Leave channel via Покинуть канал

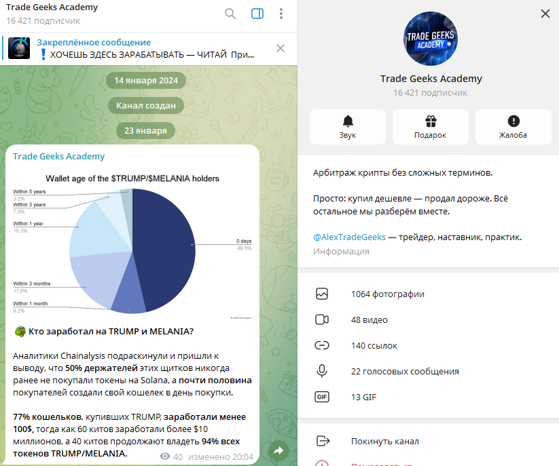384,442
